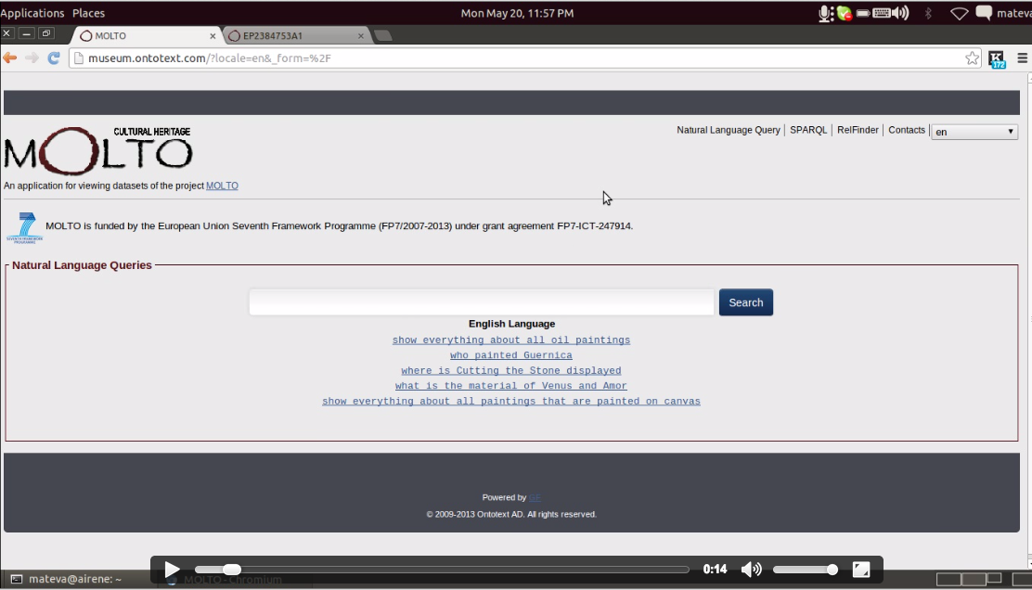This screenshot has height=590, width=1032.
Task: Close the MOLTO browser tab
Action: (213, 36)
